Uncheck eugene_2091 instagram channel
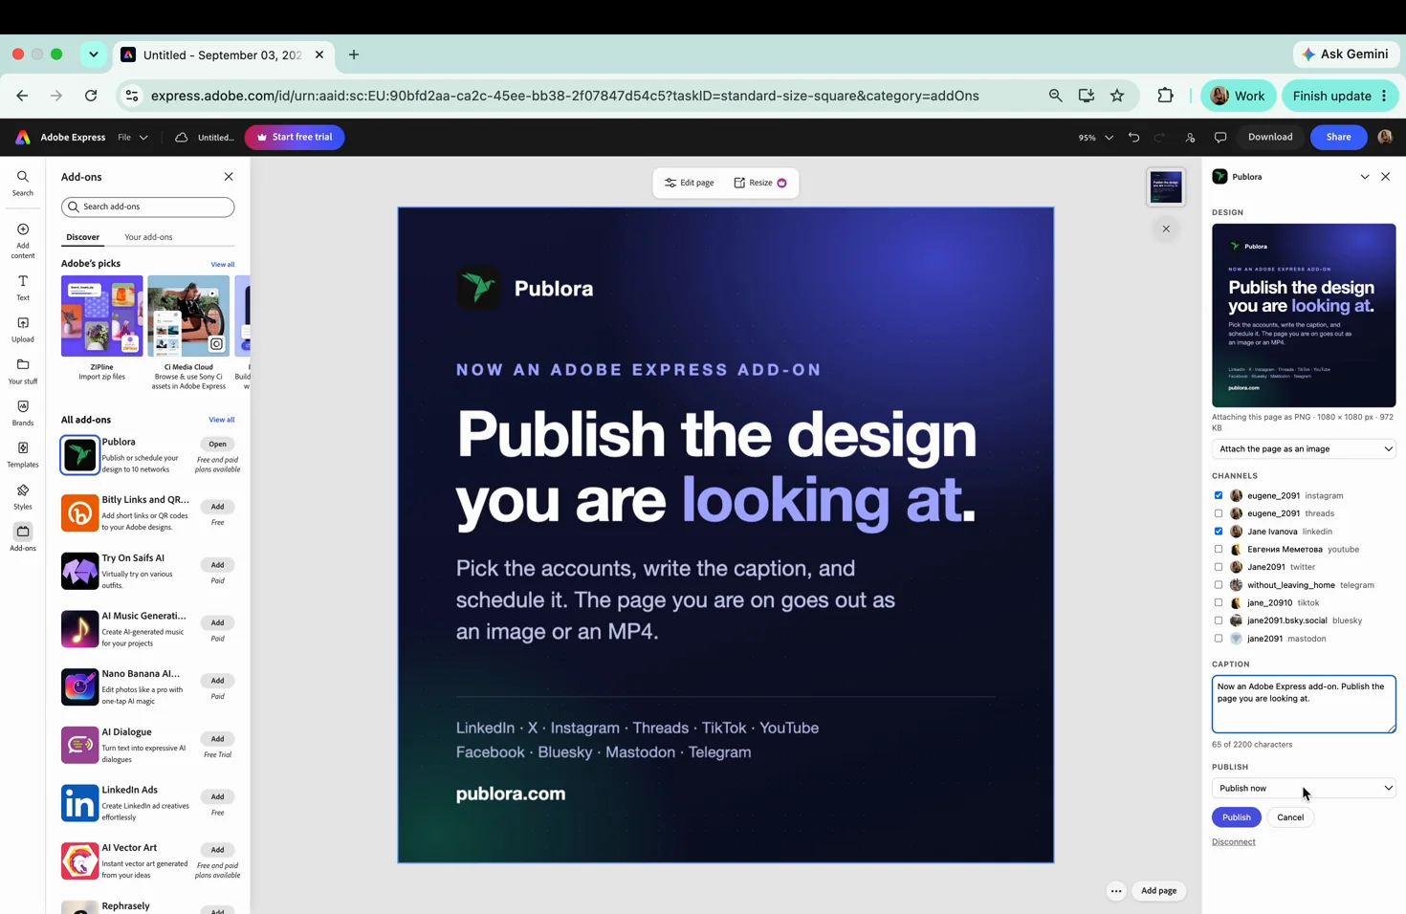The width and height of the screenshot is (1406, 914). pos(1219,495)
